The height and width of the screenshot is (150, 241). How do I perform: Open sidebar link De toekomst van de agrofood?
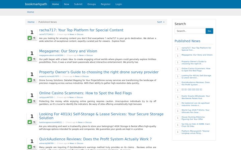pyautogui.click(x=195, y=104)
